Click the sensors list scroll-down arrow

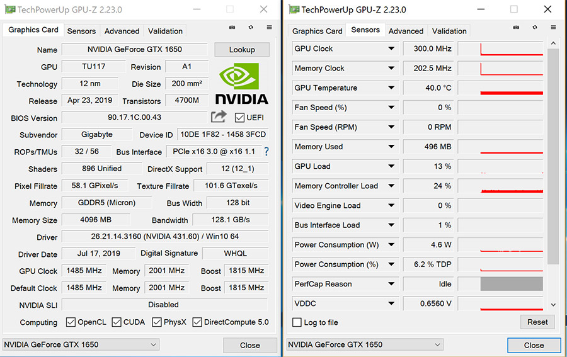point(553,305)
